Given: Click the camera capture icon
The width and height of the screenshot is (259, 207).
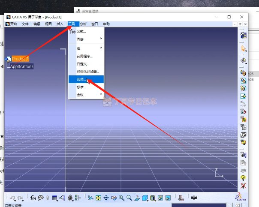Looking at the screenshot, I should pos(194,198).
